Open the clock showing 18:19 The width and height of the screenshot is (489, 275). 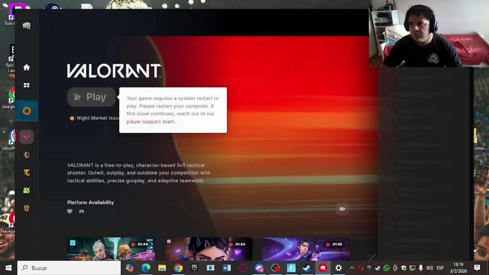pos(458,268)
